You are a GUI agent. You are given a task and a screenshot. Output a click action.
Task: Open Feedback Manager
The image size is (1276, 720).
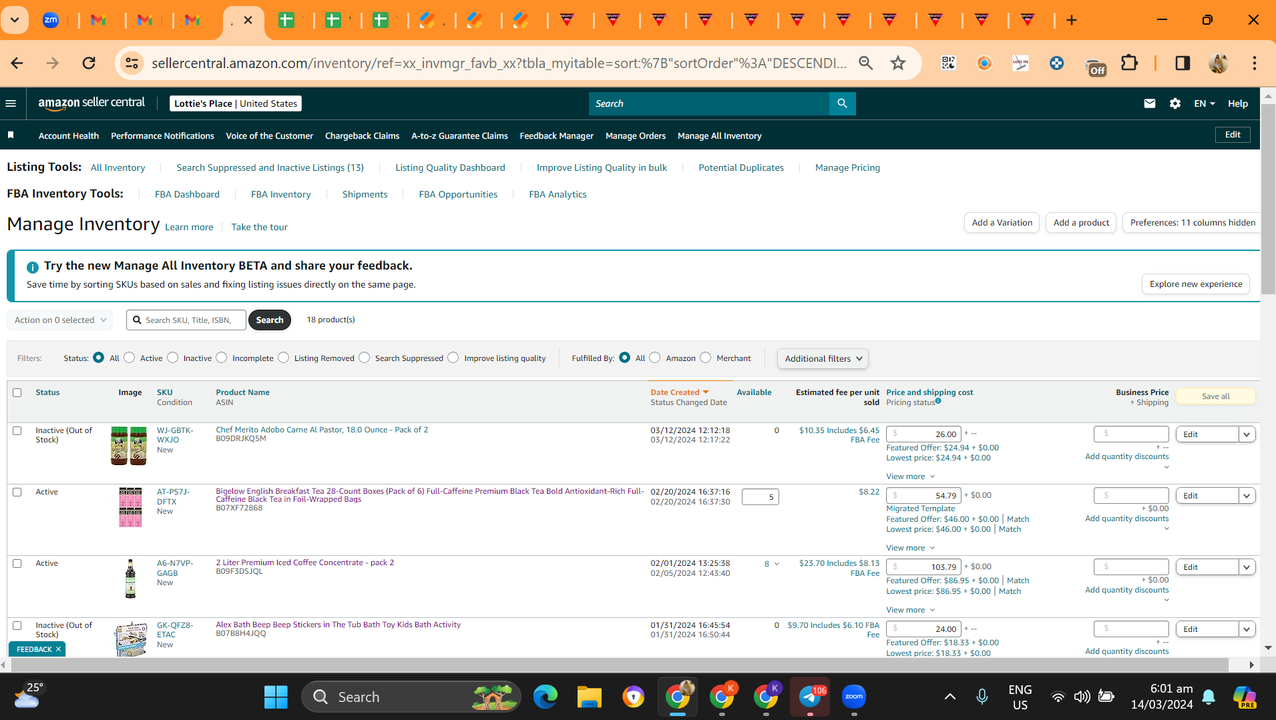[557, 135]
